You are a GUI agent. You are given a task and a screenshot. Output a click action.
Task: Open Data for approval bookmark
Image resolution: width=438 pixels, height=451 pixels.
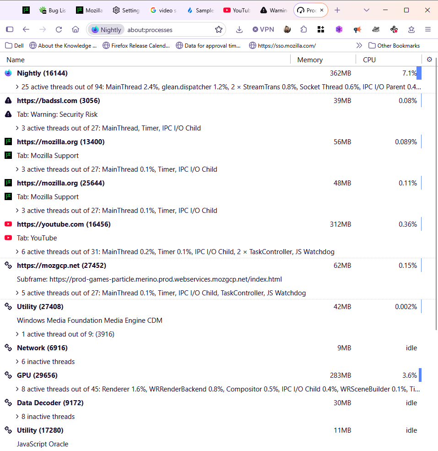click(209, 45)
